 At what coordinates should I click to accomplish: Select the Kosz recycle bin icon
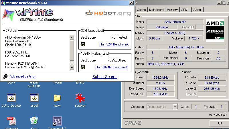[34, 121]
